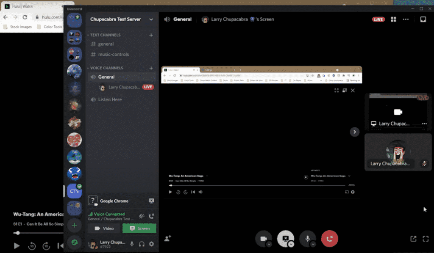The image size is (434, 253).
Task: Open Discord user settings gear
Action: pyautogui.click(x=151, y=244)
